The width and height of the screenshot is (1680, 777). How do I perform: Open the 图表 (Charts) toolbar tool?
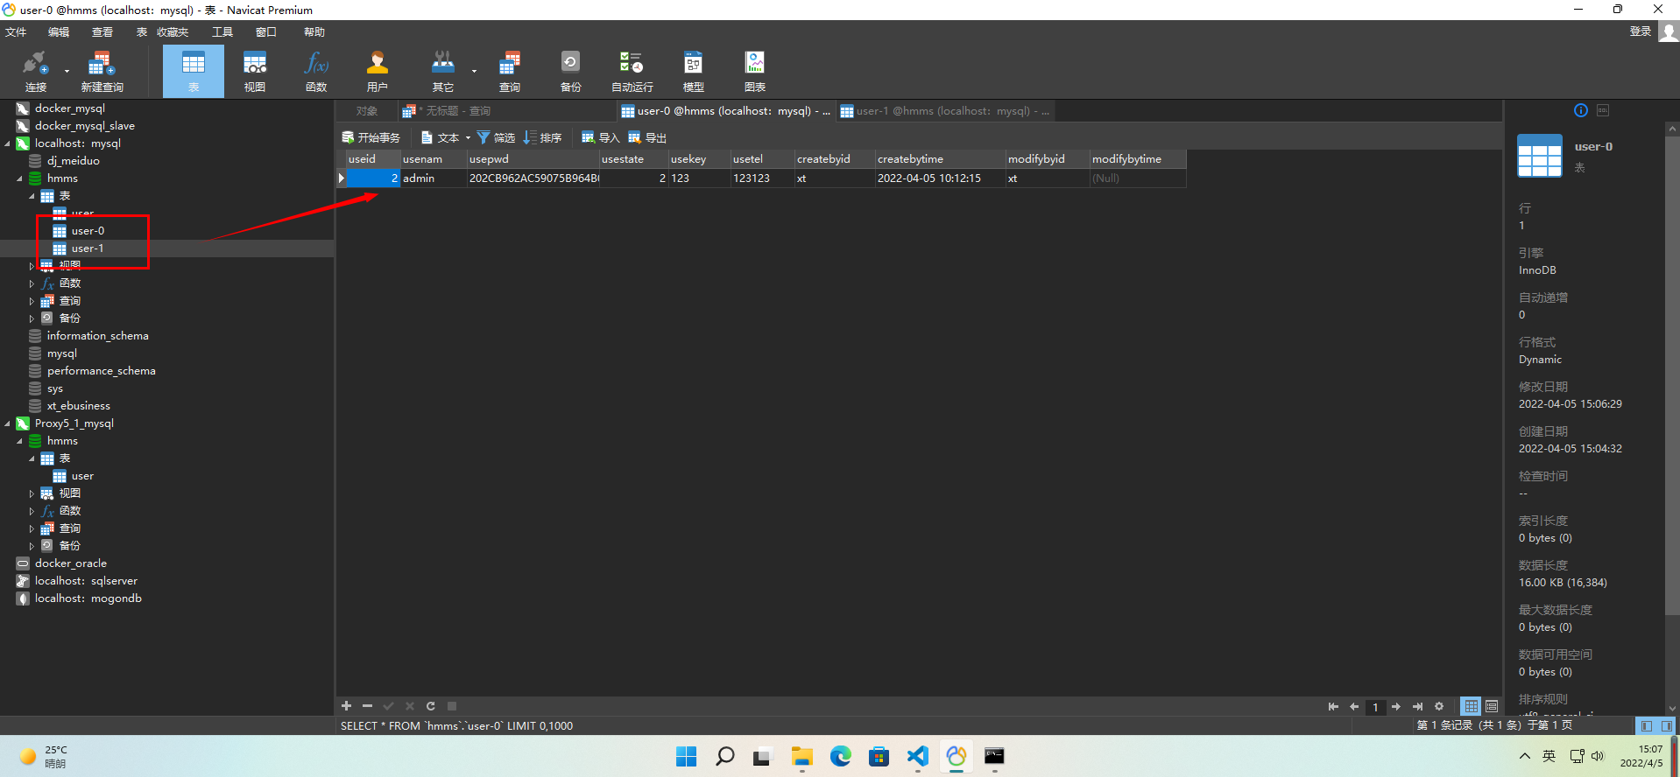pyautogui.click(x=754, y=70)
